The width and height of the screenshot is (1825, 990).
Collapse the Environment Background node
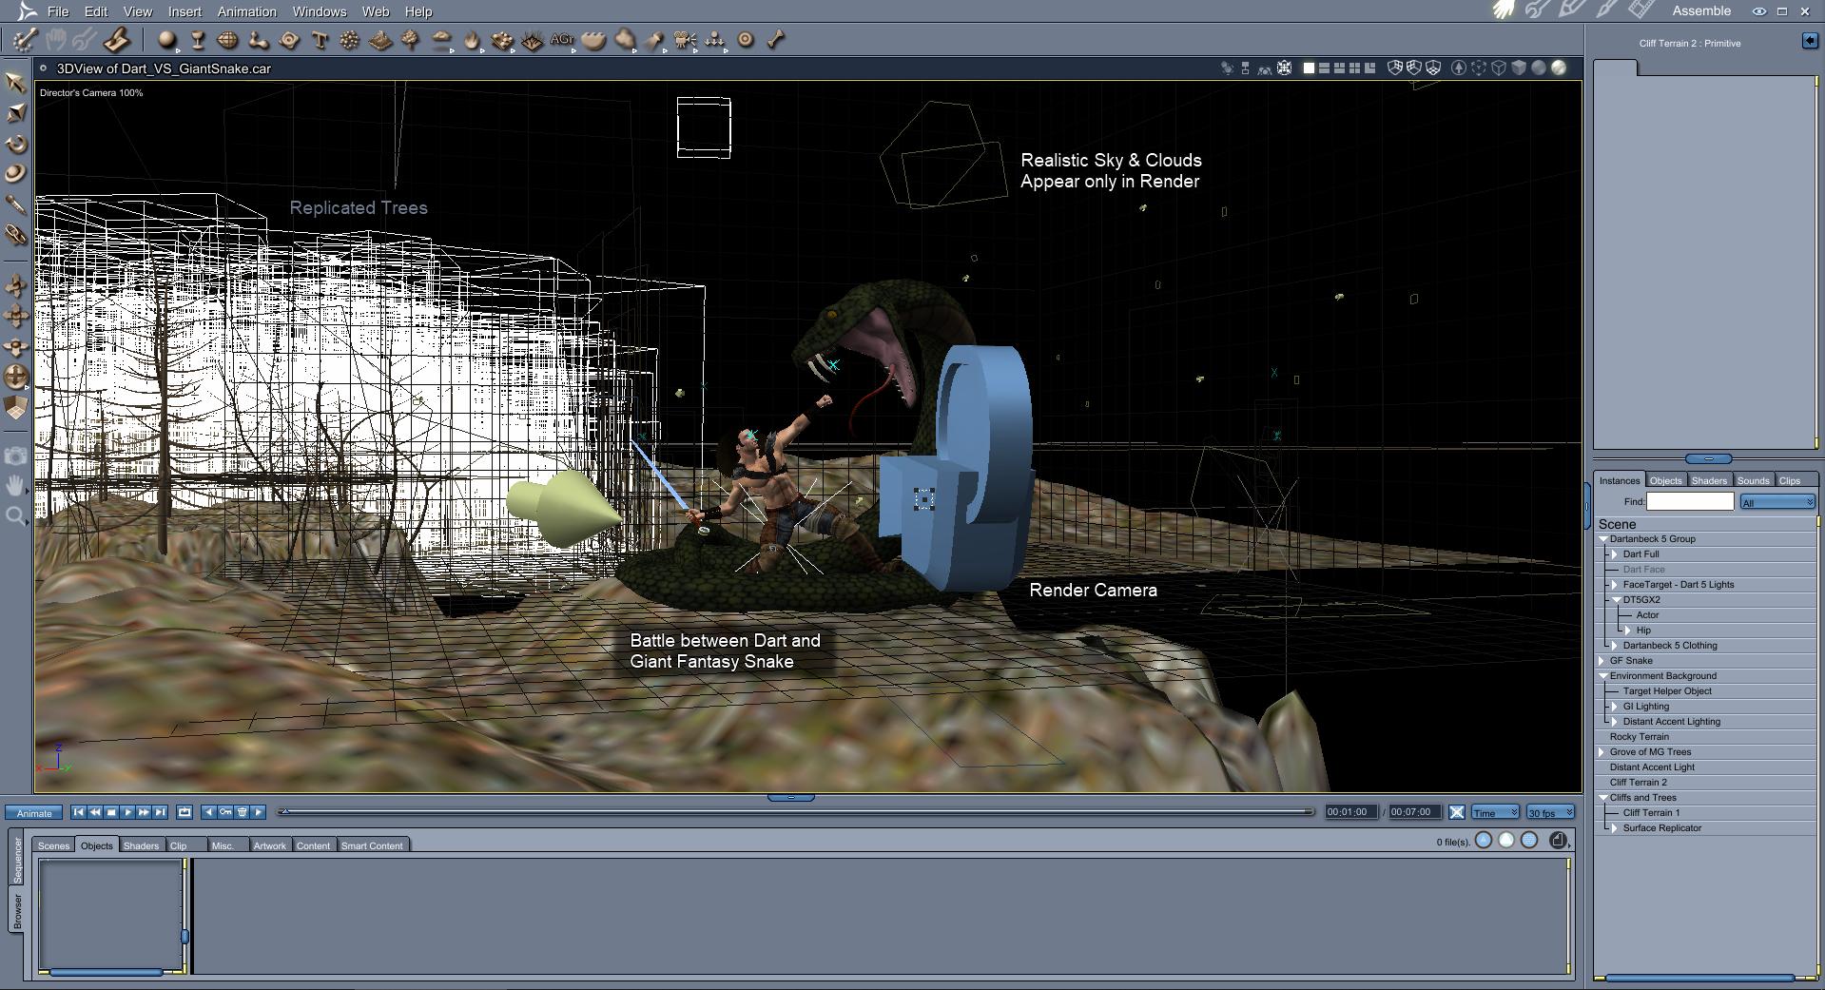click(x=1603, y=676)
